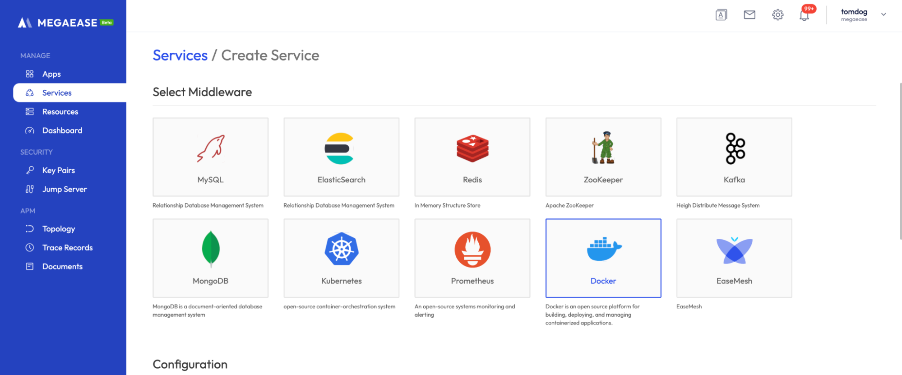Choose the MySQL card label
The image size is (902, 375).
210,180
